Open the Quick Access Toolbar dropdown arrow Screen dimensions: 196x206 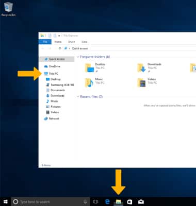[59, 36]
